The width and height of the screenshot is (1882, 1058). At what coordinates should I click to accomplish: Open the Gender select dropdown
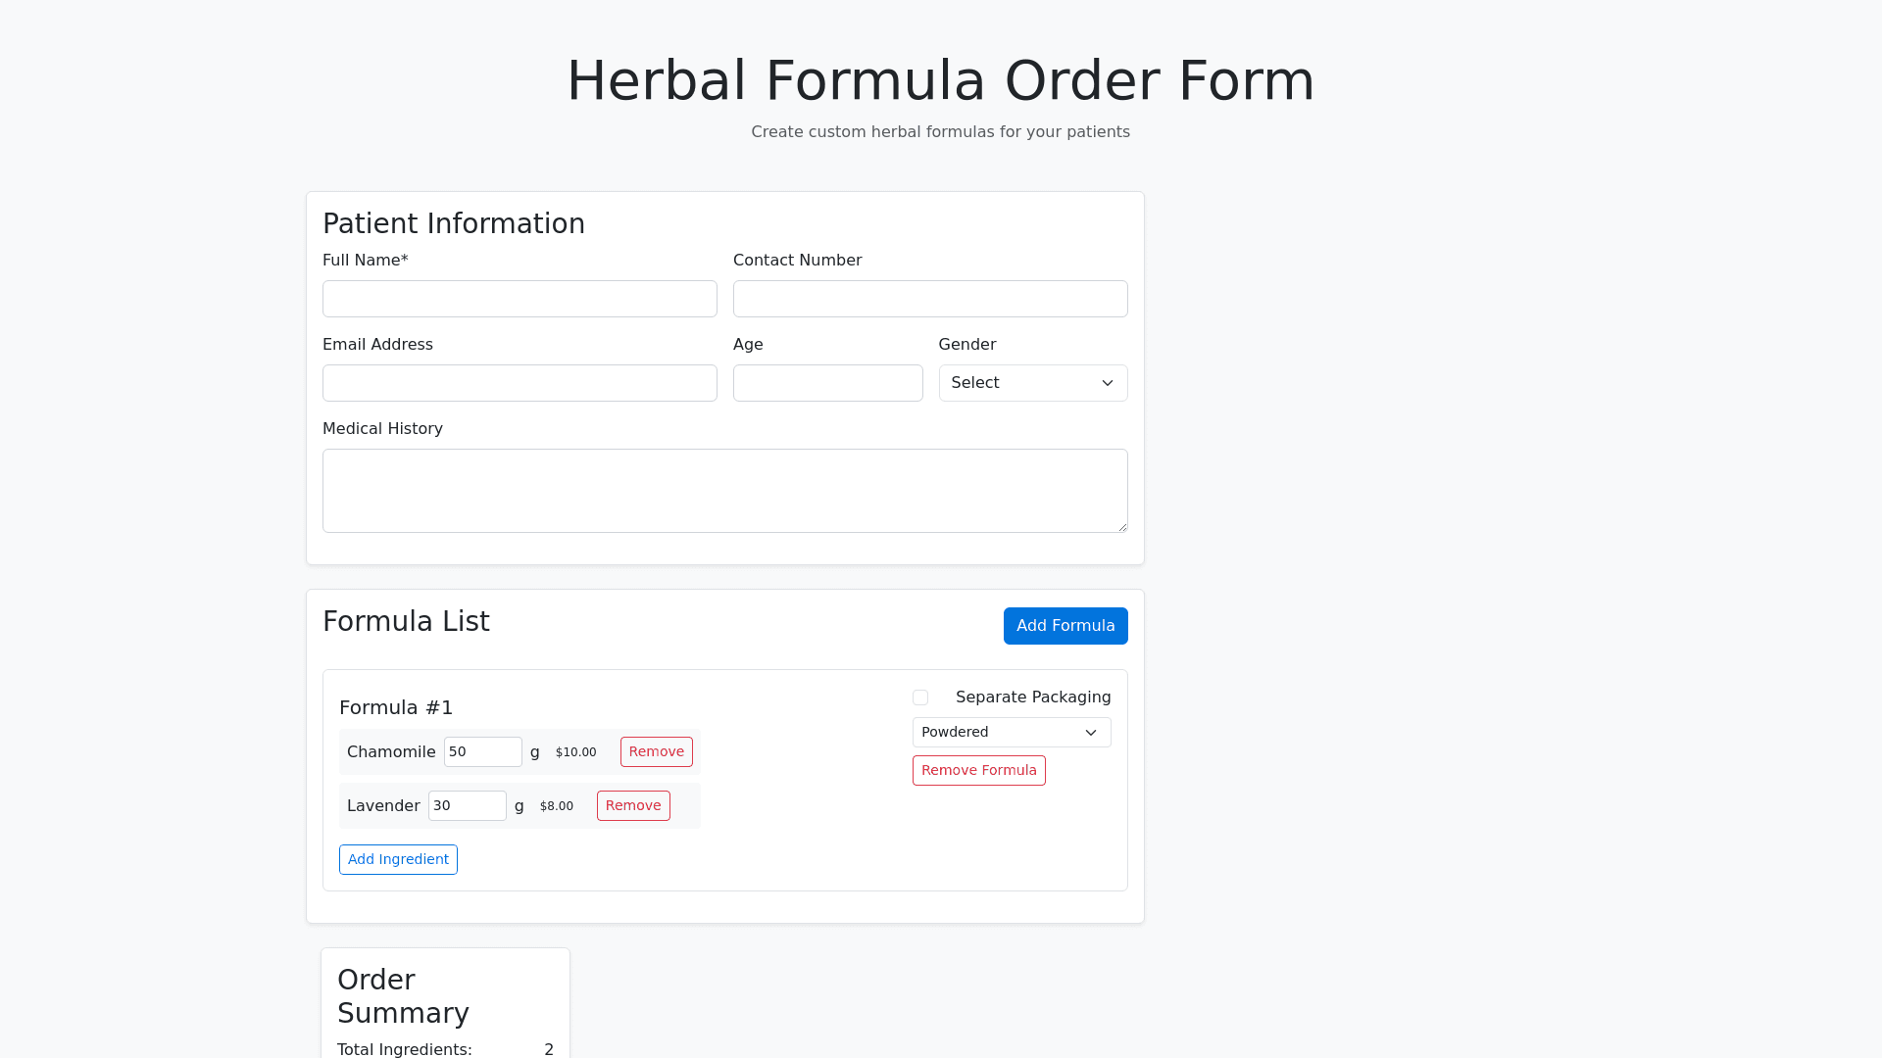click(1033, 383)
